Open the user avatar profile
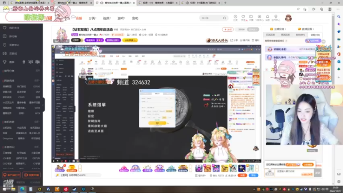The width and height of the screenshot is (343, 193). pos(288,18)
